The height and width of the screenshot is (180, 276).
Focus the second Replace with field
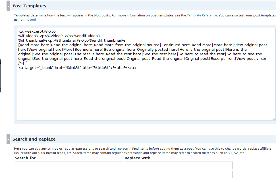[179, 174]
